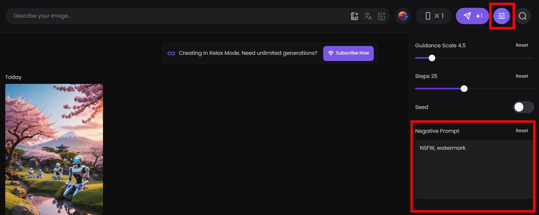Click the translate prompt icon
The height and width of the screenshot is (215, 539).
[368, 16]
